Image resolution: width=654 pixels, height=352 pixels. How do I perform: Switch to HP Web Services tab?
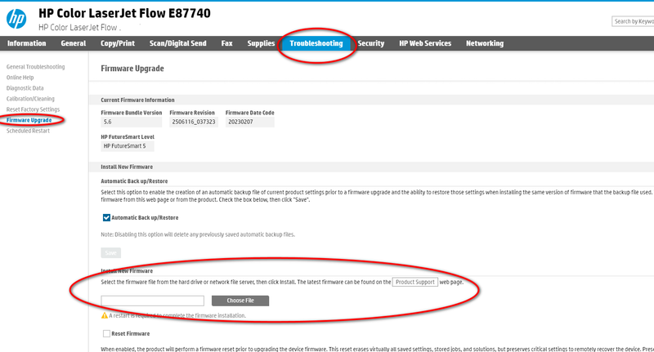425,43
